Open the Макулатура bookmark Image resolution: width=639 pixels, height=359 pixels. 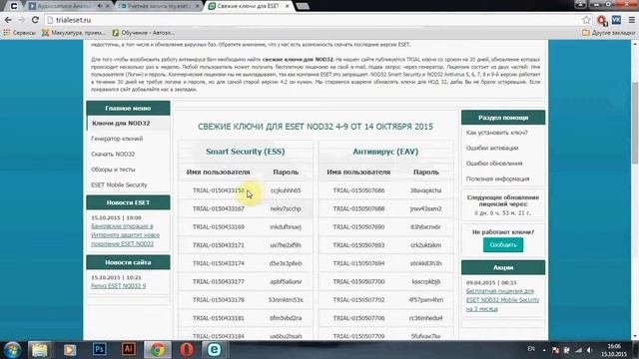pyautogui.click(x=73, y=33)
